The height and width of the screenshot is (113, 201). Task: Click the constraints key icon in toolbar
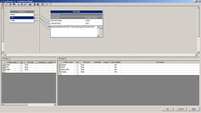(x=6, y=4)
